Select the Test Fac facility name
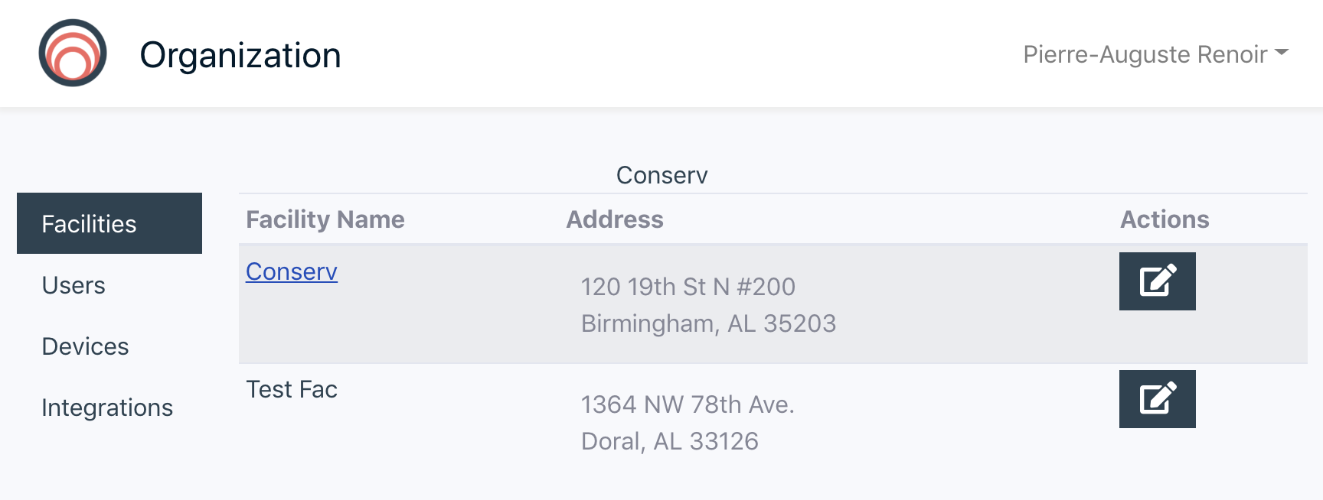 pos(292,389)
